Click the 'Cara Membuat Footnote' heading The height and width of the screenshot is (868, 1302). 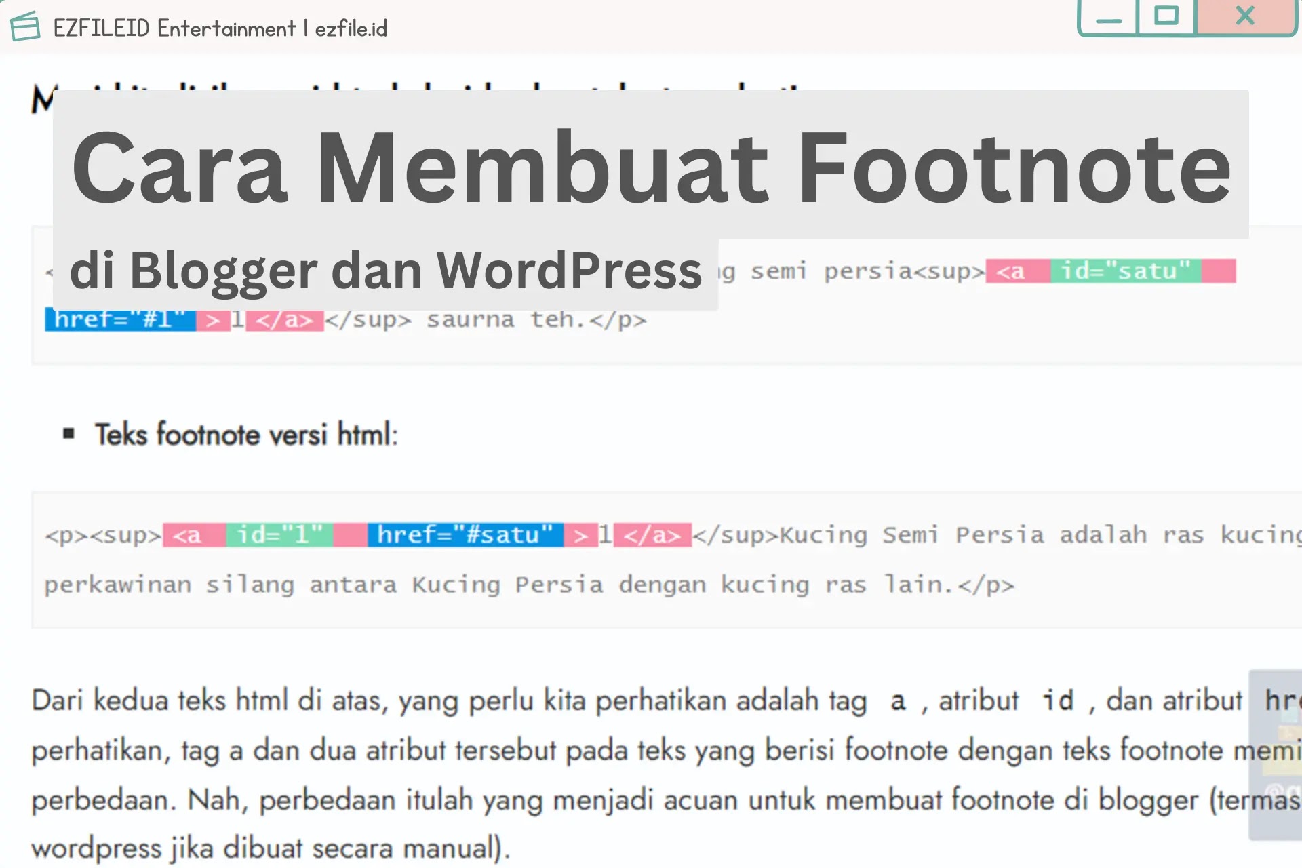click(x=651, y=167)
